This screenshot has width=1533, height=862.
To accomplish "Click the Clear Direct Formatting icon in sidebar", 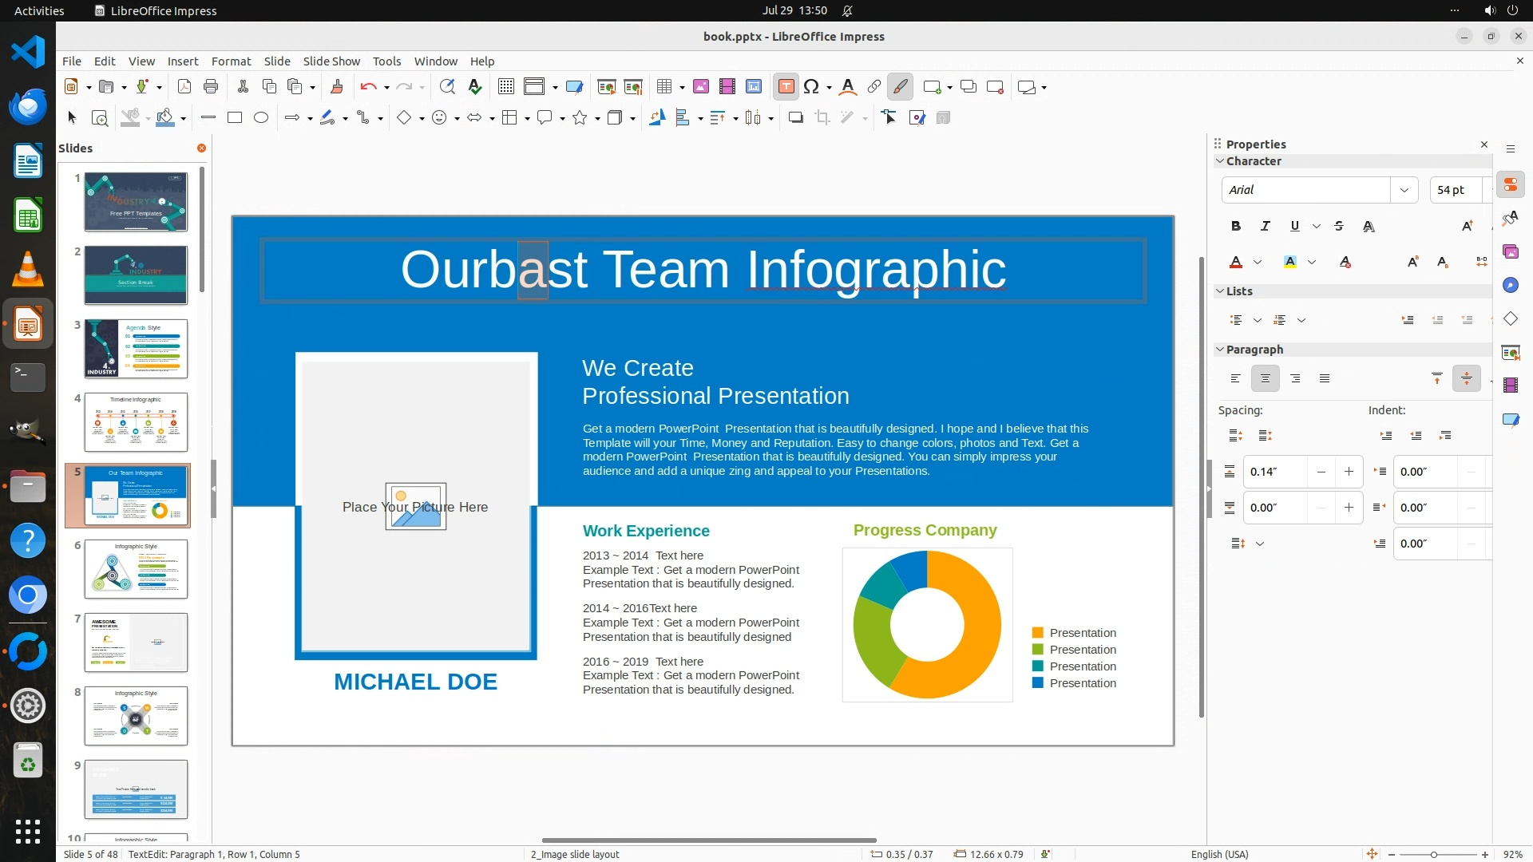I will pyautogui.click(x=1345, y=263).
